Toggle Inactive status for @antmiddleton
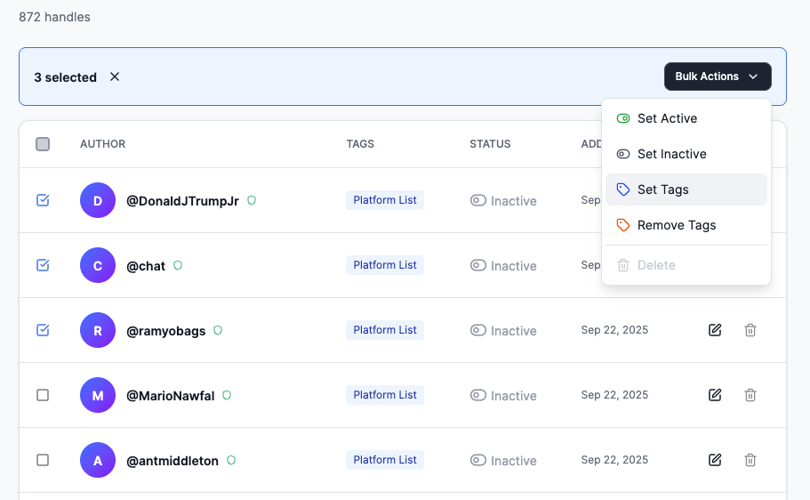Image resolution: width=810 pixels, height=500 pixels. 503,460
